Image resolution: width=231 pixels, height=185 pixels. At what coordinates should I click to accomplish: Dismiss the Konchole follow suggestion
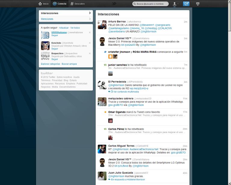click(x=90, y=43)
